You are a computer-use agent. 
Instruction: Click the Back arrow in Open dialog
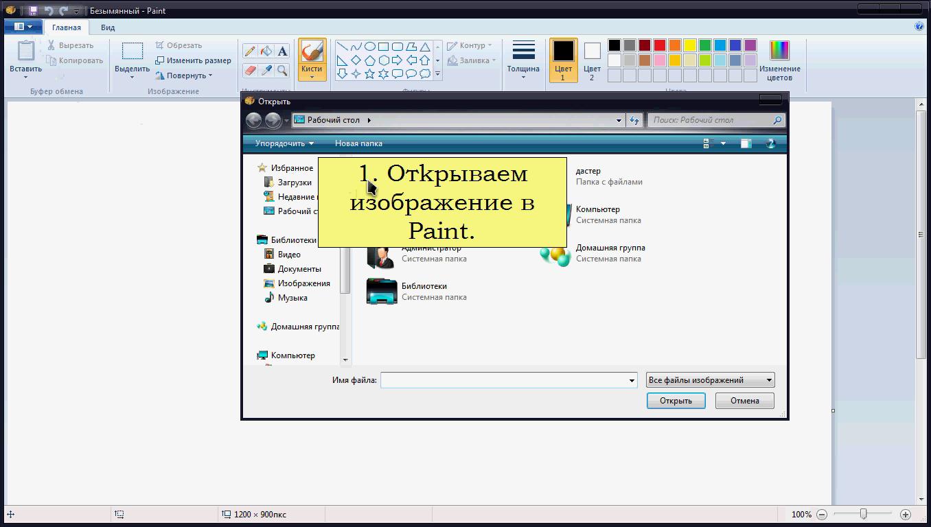coord(253,120)
